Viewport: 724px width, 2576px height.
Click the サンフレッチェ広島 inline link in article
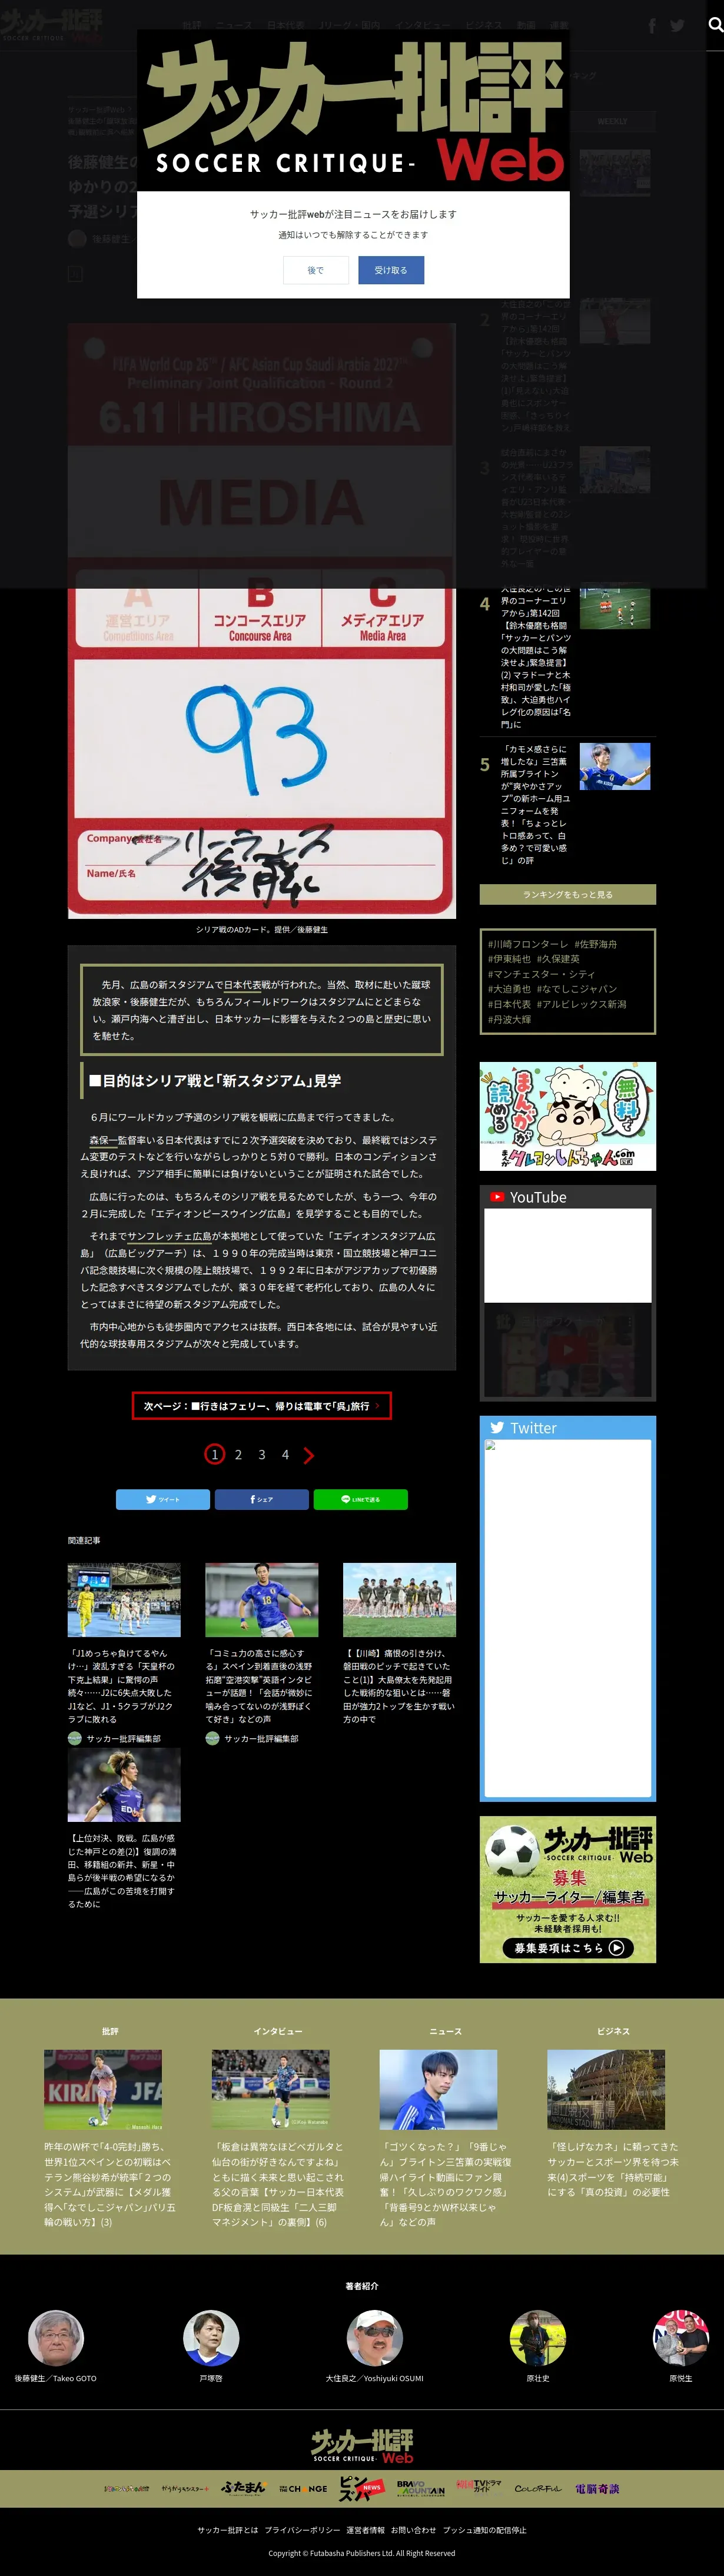(x=169, y=1236)
